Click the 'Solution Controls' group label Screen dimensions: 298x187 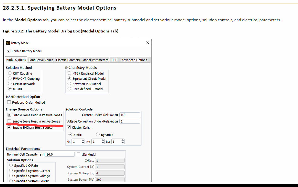coord(79,109)
